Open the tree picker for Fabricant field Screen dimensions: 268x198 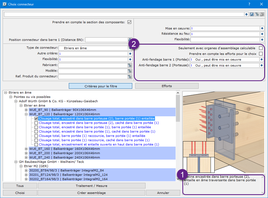coord(130,65)
